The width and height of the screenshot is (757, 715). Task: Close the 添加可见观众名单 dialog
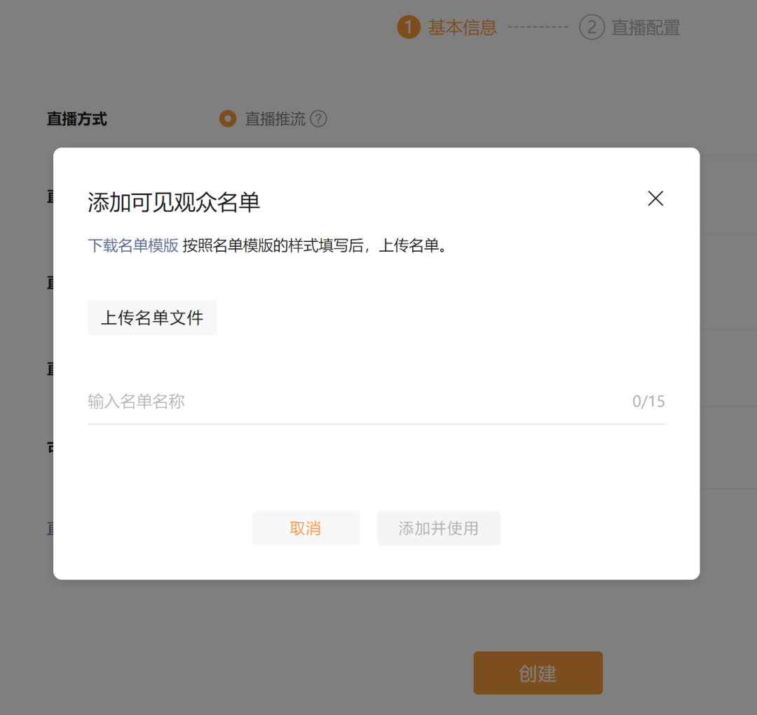click(655, 198)
